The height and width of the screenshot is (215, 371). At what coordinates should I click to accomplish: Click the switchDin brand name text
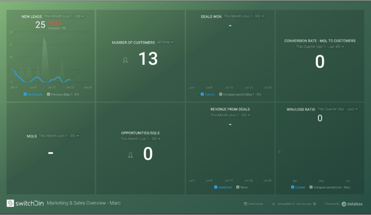[29, 203]
